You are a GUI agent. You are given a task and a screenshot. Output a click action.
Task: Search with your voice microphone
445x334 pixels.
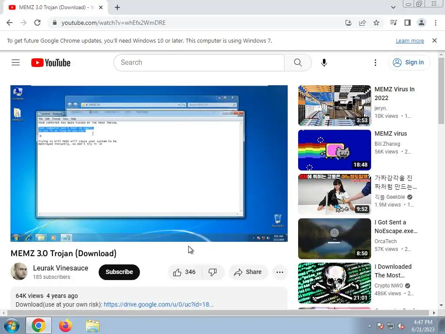[x=324, y=63]
